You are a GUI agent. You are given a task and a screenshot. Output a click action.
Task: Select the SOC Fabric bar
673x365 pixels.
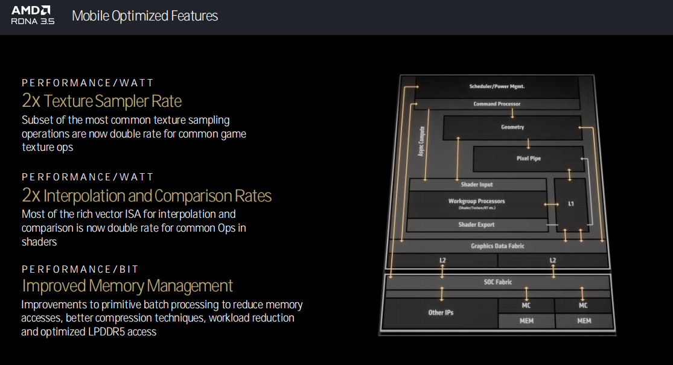(497, 282)
